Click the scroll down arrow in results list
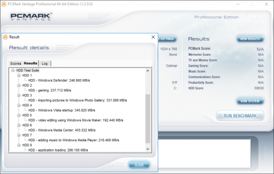This screenshot has width=274, height=174. point(148,149)
